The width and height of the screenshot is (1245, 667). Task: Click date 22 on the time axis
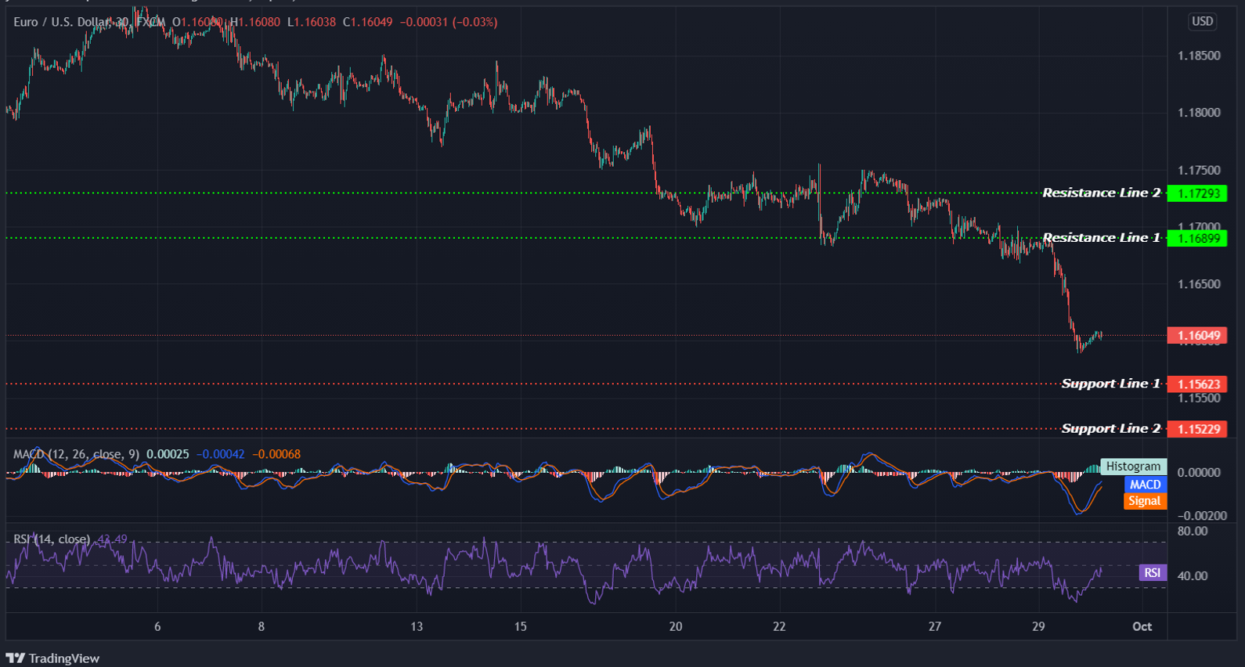(x=779, y=626)
